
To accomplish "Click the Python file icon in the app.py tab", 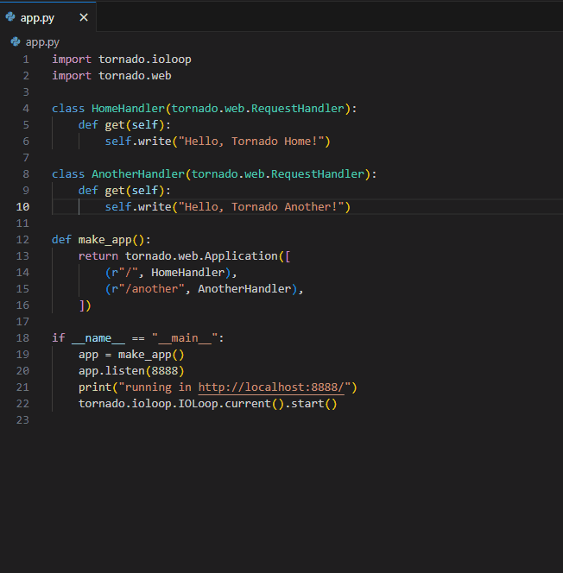I will tap(9, 17).
